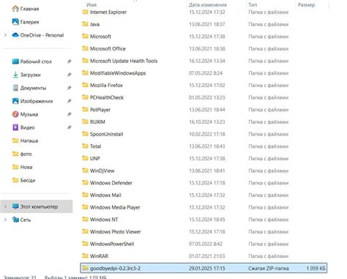Unpin Видео using its pin icon
The image size is (347, 279).
point(69,127)
